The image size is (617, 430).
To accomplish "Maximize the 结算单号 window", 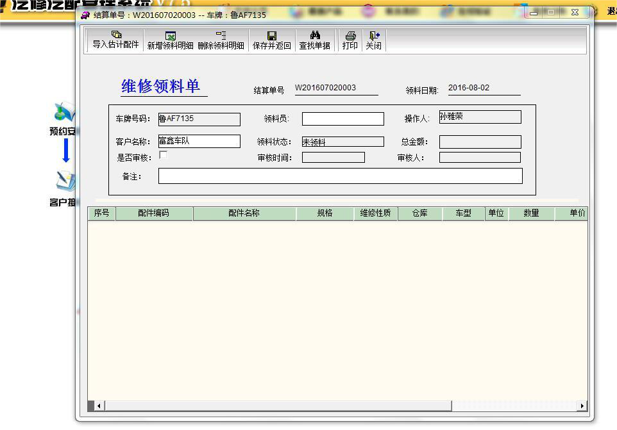I will [x=551, y=13].
